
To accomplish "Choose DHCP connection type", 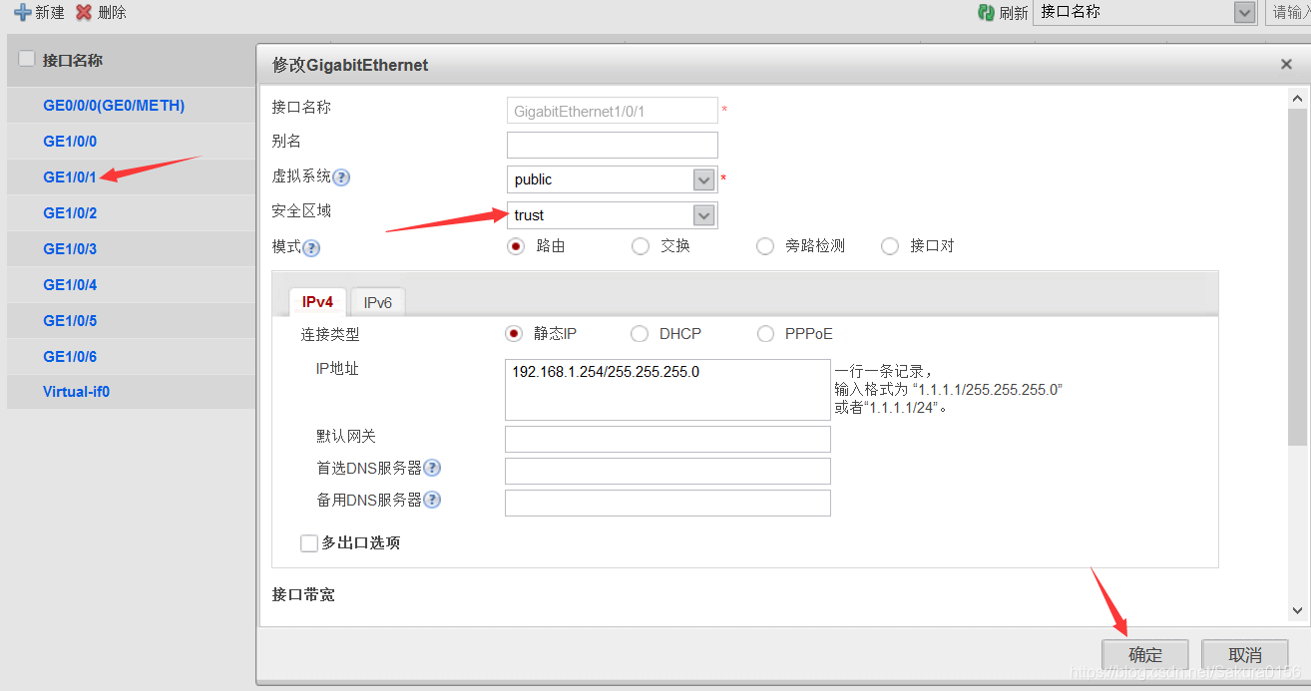I will [x=640, y=334].
